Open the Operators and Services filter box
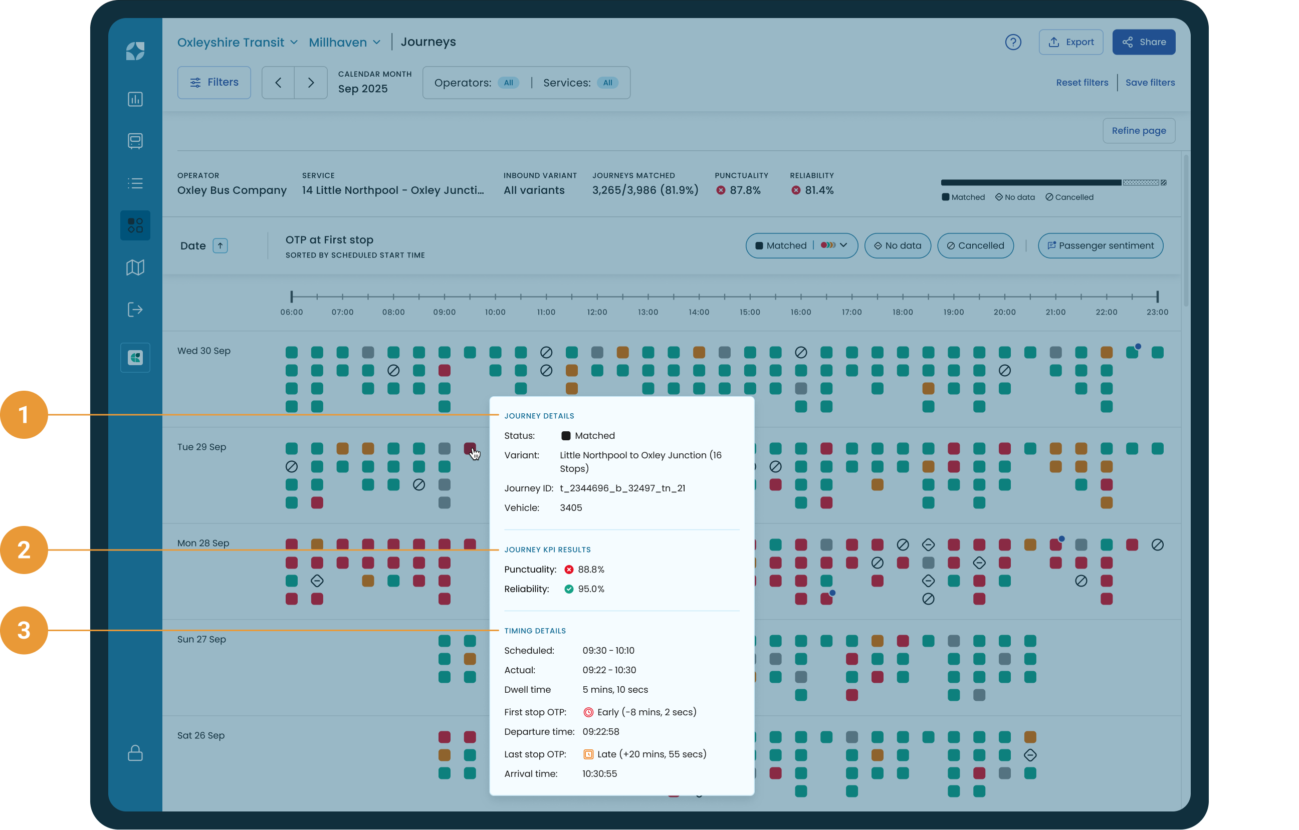The height and width of the screenshot is (830, 1299). coord(526,83)
